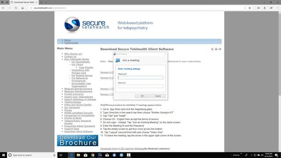
Task: Open the tab list dropdown arrow
Action: point(46,2)
